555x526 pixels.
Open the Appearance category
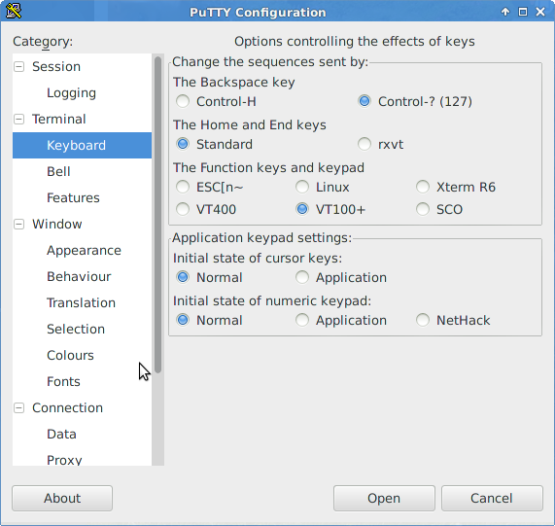84,250
